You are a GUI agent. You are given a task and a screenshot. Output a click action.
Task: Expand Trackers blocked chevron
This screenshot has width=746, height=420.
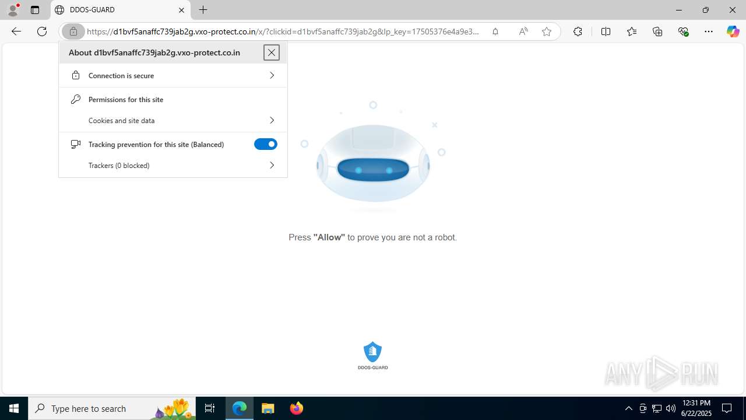(272, 165)
